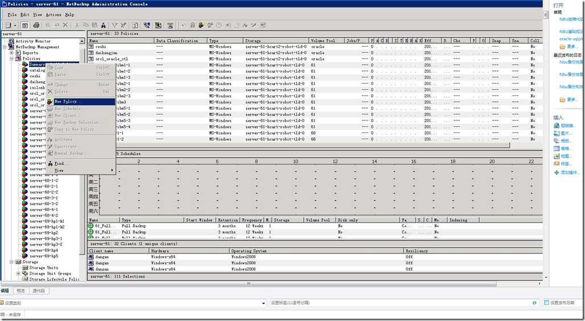
Task: Click the 表格 table insert icon
Action: [557, 149]
